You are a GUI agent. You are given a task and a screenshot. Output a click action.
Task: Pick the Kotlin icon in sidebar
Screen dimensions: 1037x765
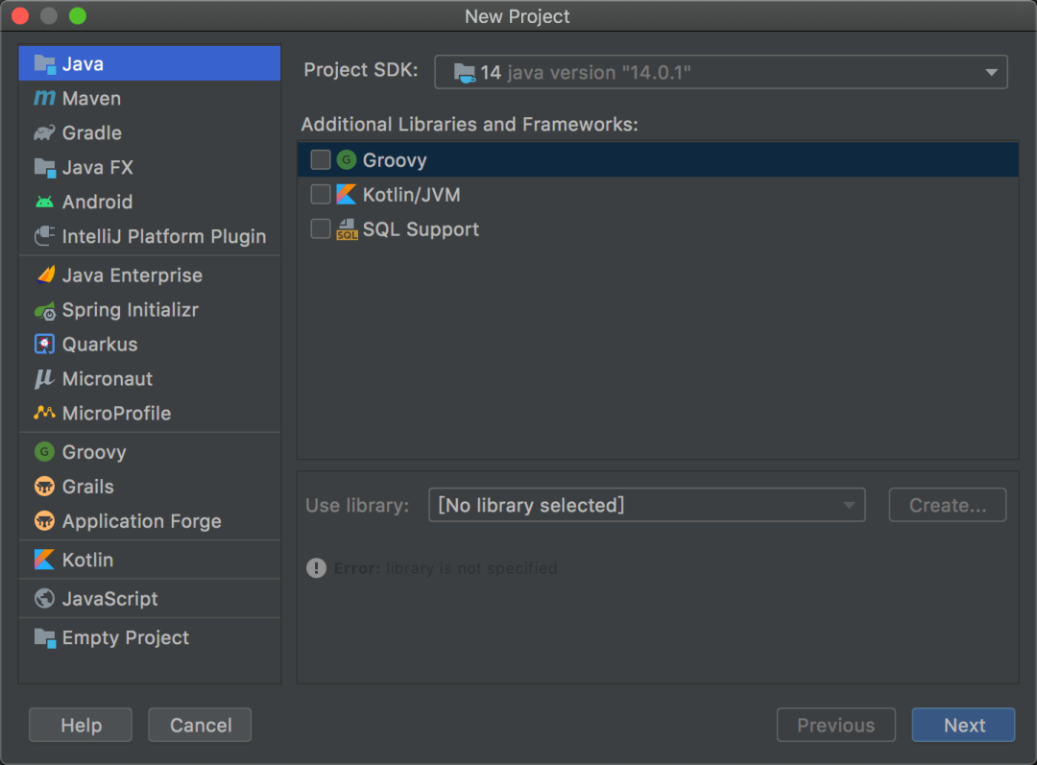[44, 560]
